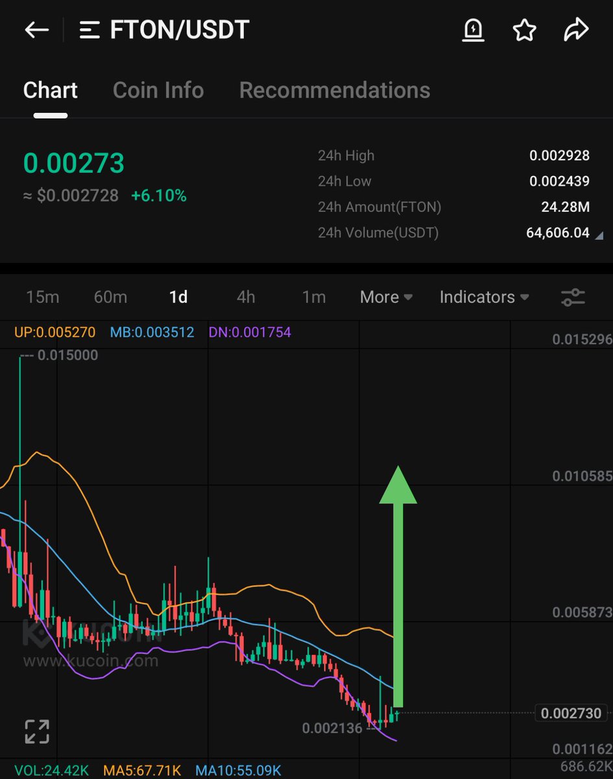The height and width of the screenshot is (779, 613).
Task: Open the Recommendations tab
Action: [335, 90]
